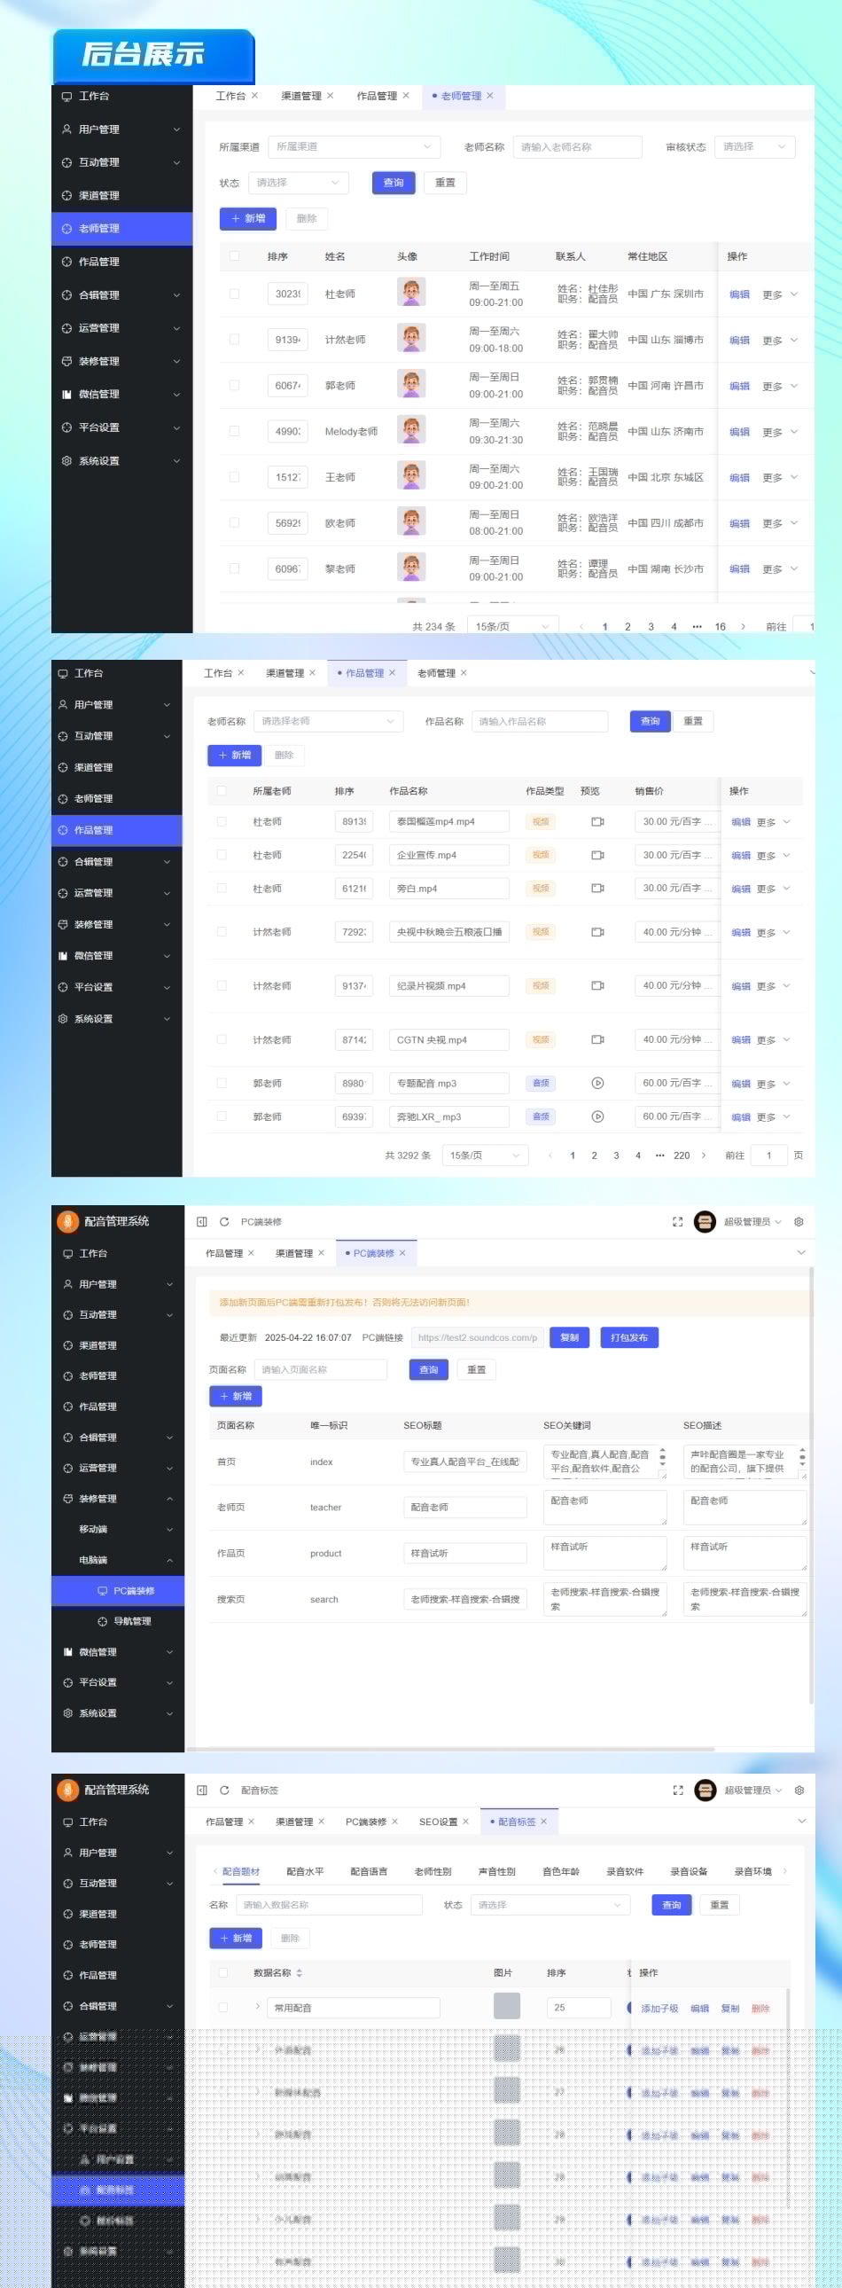The image size is (842, 2288).
Task: Play audio preview for 奔驰LXR_.mp3
Action: [x=598, y=1117]
